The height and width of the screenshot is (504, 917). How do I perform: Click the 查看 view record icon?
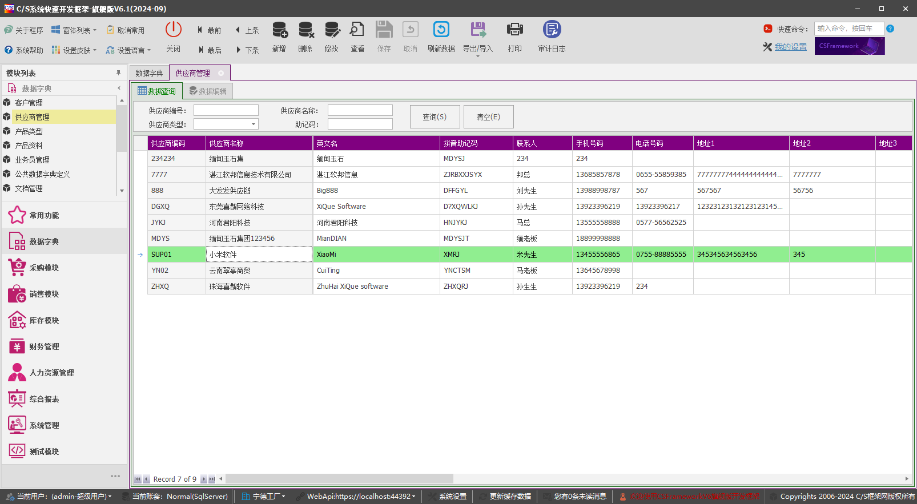pyautogui.click(x=357, y=30)
